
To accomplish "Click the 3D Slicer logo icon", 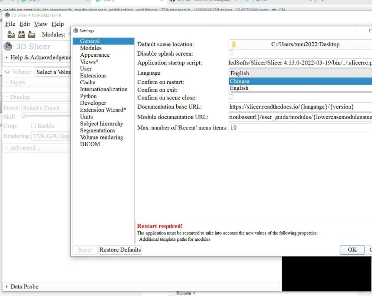I will point(8,46).
